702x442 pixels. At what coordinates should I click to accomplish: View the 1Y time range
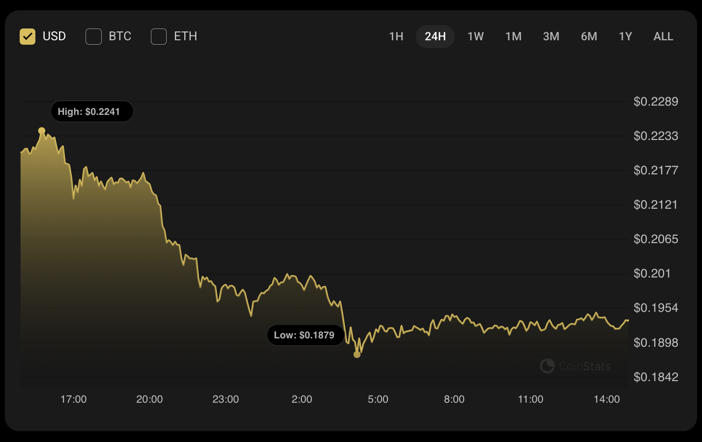[625, 36]
